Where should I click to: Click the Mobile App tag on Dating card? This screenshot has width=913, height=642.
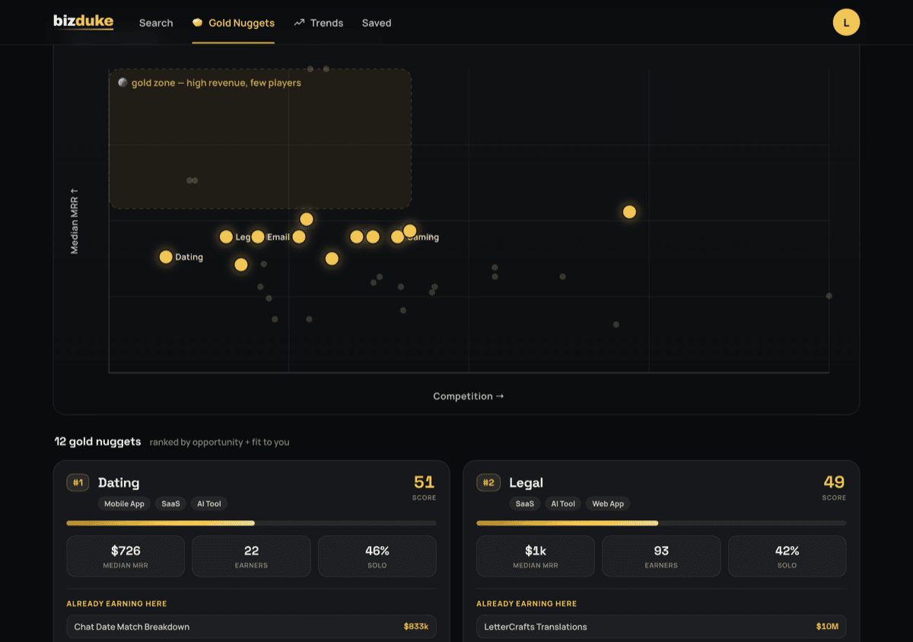124,503
